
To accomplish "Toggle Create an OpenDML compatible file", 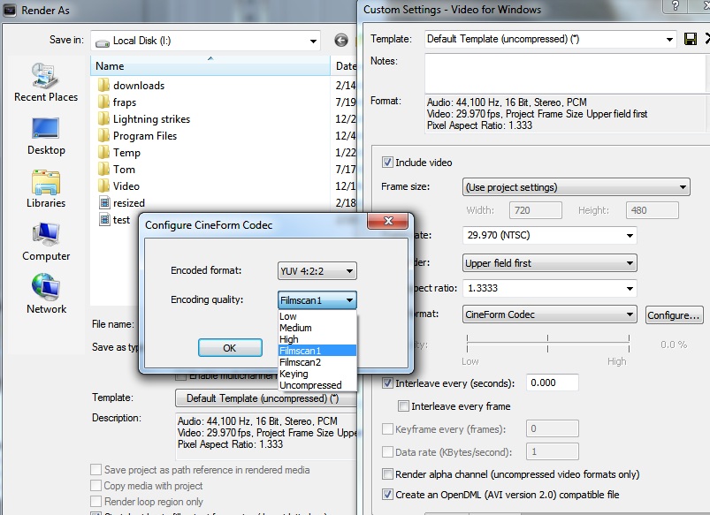I will [x=387, y=494].
